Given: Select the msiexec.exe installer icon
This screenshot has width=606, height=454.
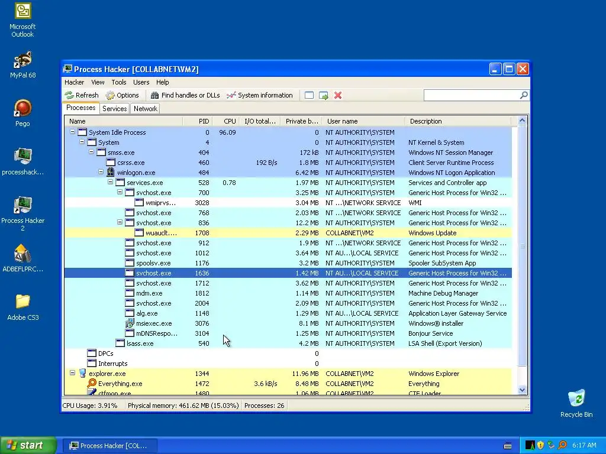Looking at the screenshot, I should point(130,323).
